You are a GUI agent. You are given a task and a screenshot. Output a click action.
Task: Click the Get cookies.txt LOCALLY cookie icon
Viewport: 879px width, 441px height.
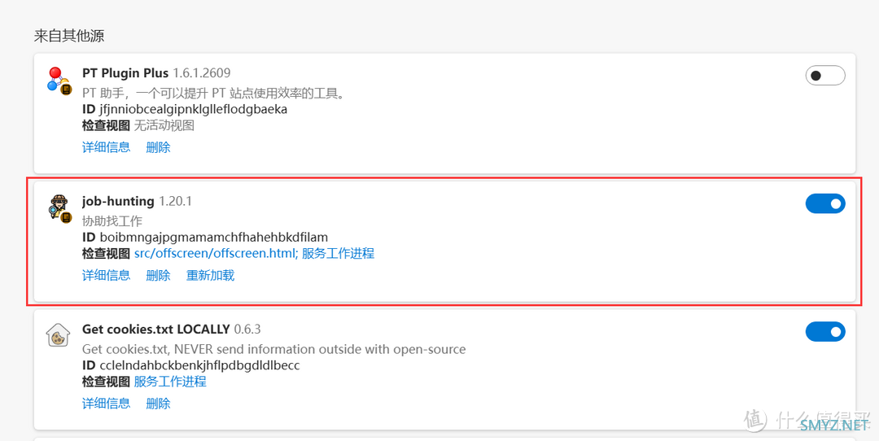coord(58,335)
